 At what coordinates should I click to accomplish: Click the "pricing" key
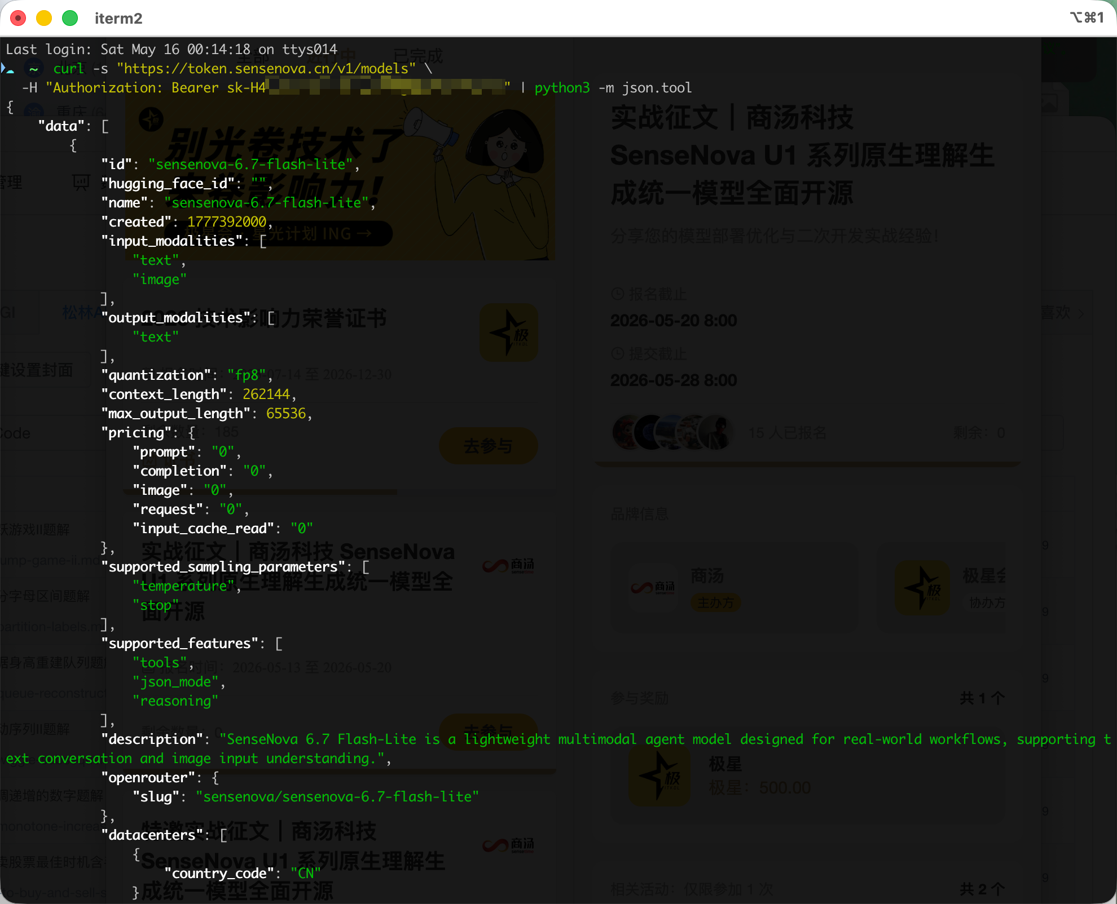(136, 433)
